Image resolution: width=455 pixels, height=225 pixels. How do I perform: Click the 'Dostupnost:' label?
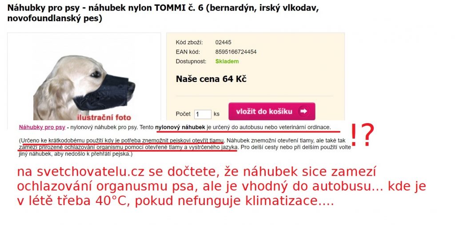(191, 61)
